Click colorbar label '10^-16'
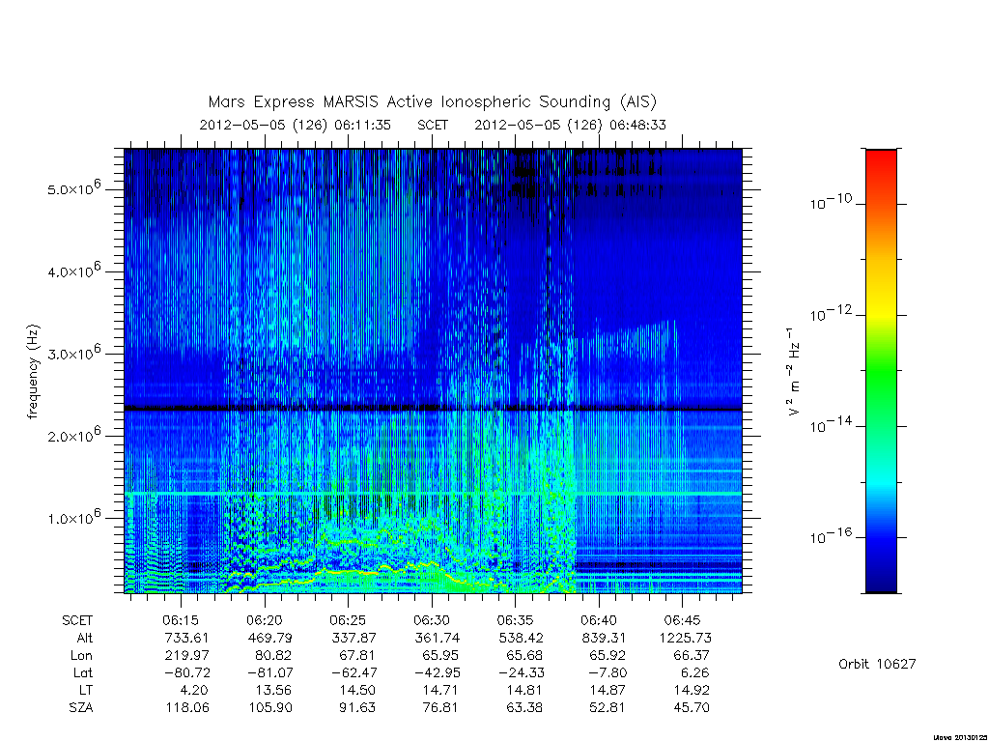This screenshot has width=989, height=742. pos(831,535)
